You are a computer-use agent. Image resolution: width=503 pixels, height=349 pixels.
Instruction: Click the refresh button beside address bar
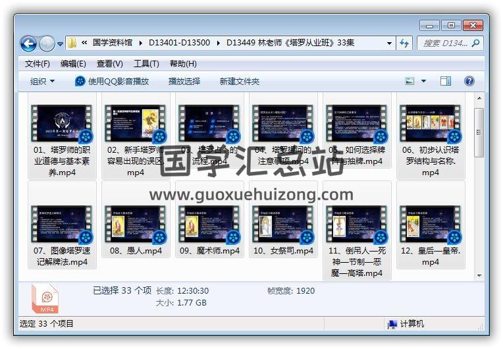point(404,43)
